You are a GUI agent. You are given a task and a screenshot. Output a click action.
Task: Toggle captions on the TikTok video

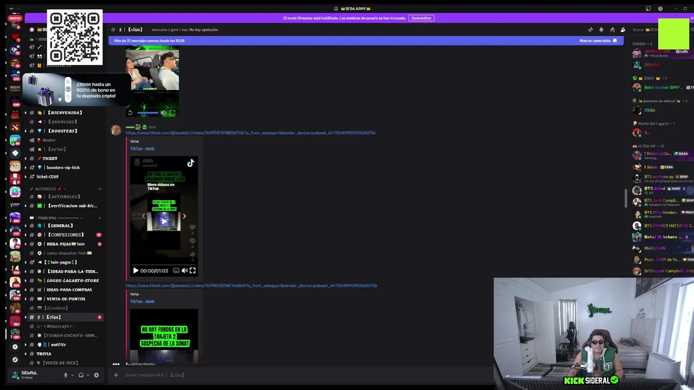point(176,270)
